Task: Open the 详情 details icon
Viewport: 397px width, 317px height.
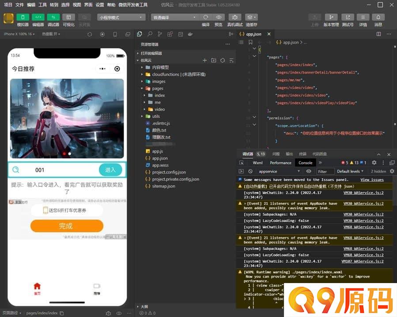Action: [363, 17]
